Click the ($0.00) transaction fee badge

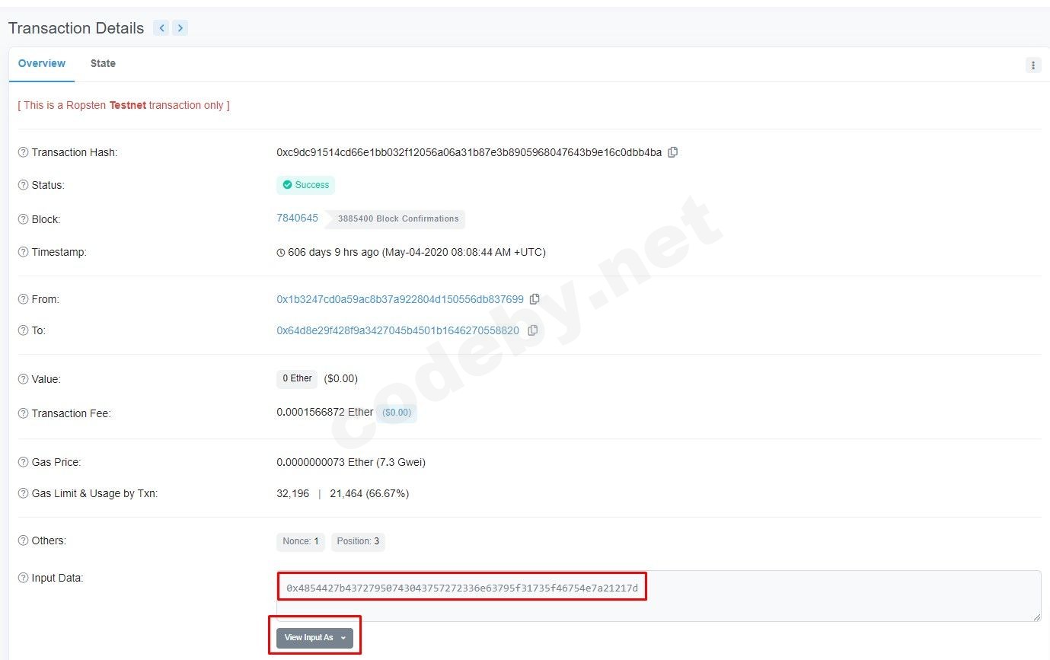(x=397, y=413)
